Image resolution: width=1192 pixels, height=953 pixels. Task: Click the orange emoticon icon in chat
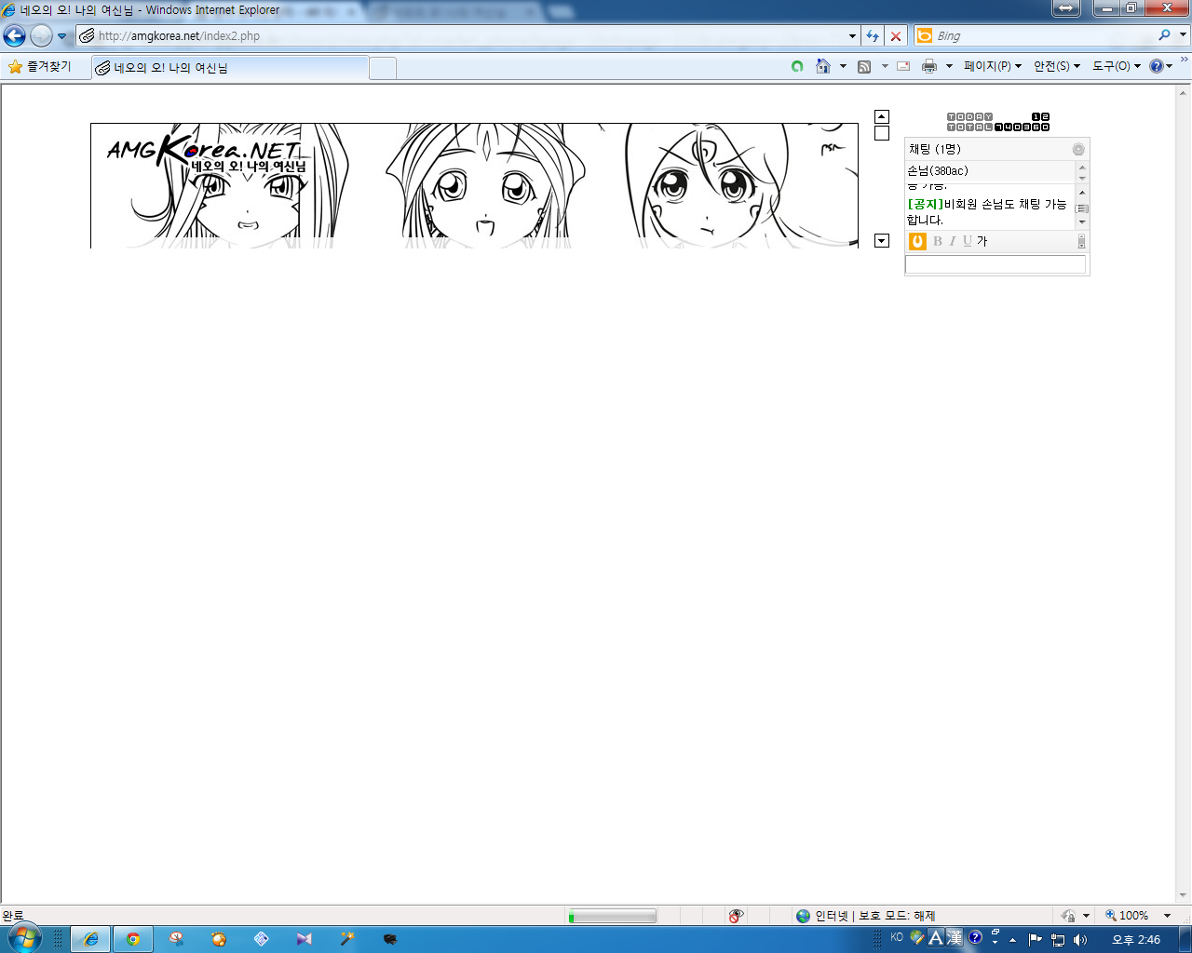pos(917,241)
